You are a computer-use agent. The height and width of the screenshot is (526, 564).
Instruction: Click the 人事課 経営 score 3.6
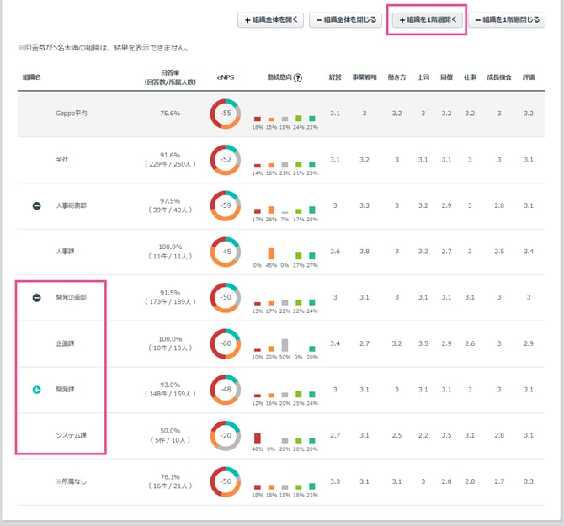coord(335,252)
